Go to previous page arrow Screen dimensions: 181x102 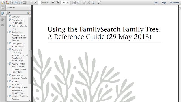click(x=31, y=3)
